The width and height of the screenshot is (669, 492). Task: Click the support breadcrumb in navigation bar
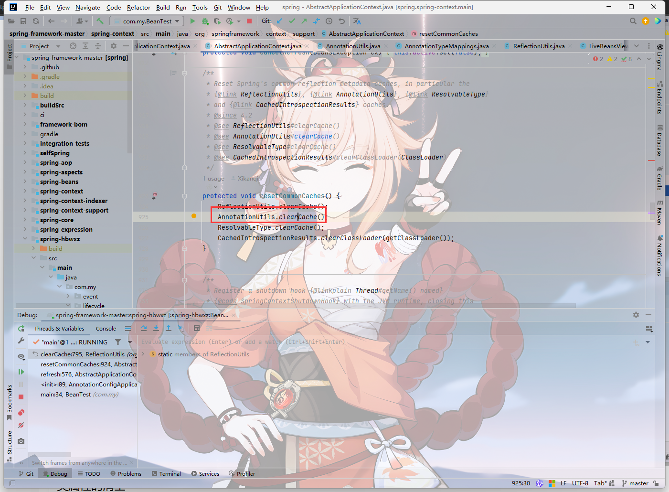304,33
